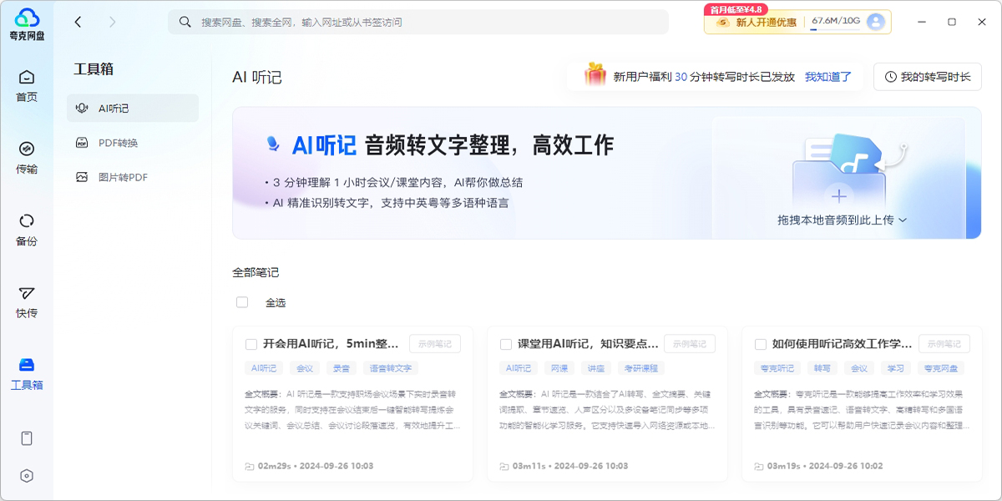Image resolution: width=1002 pixels, height=501 pixels.
Task: Click folder icon beside 03m11s
Action: click(504, 466)
